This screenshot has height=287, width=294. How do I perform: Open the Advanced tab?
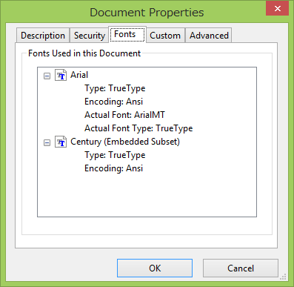pyautogui.click(x=209, y=36)
